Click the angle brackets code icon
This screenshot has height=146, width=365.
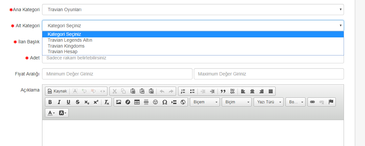(103, 91)
